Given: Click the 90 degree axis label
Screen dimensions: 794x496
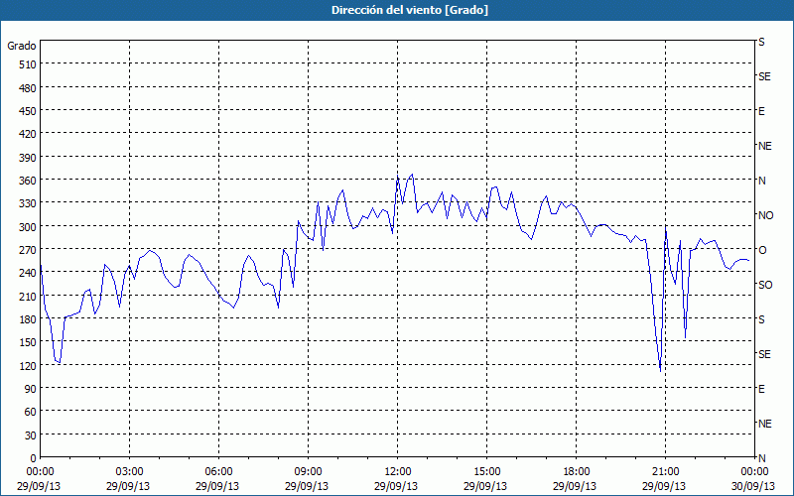Looking at the screenshot, I should tap(31, 389).
